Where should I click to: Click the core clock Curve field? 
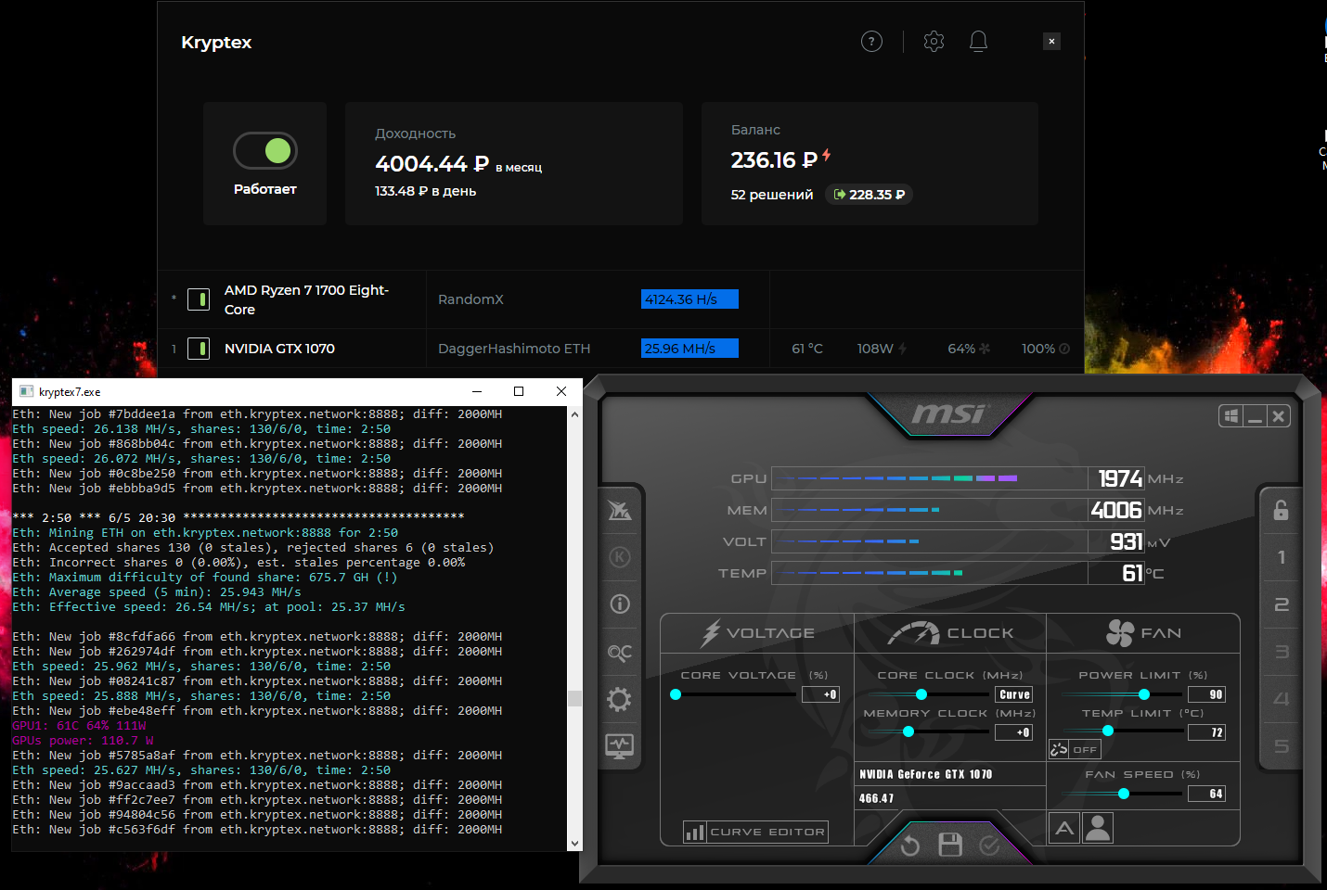coord(1014,694)
